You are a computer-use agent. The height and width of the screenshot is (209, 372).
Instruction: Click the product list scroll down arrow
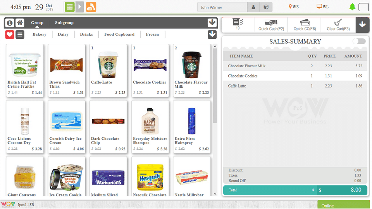215,194
